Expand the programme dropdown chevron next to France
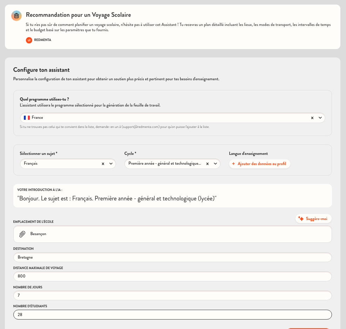 point(320,118)
